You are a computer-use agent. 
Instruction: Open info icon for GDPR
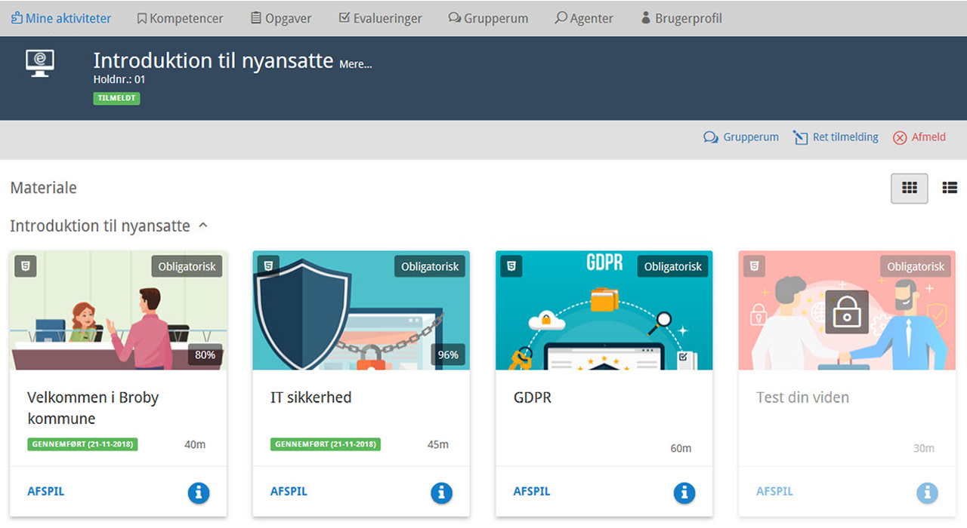coord(684,493)
